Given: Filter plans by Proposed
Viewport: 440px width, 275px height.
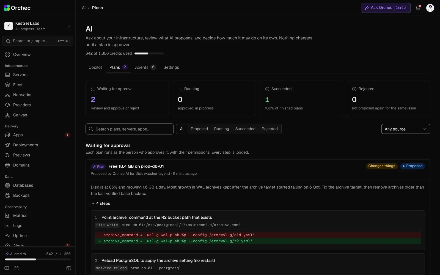Looking at the screenshot, I should (199, 129).
